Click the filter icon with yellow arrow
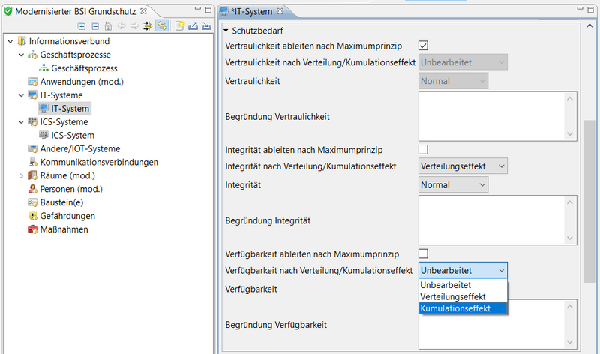Screen dimensions: 600x354 148,25
